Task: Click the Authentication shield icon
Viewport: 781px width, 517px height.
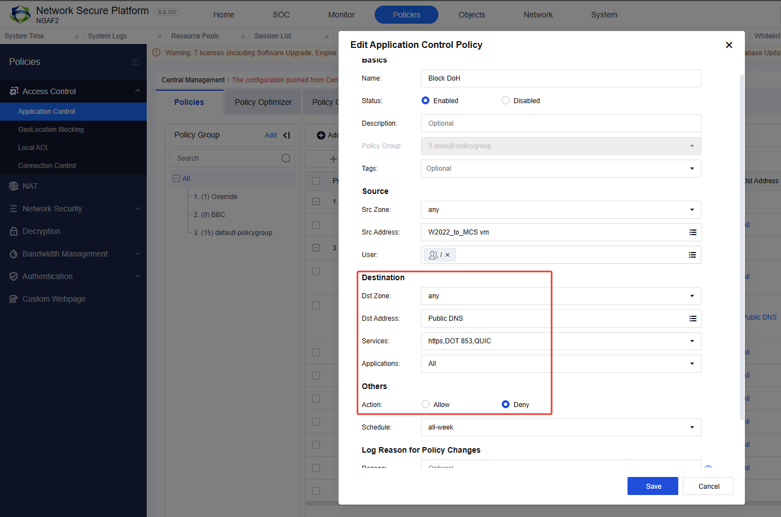Action: (14, 276)
